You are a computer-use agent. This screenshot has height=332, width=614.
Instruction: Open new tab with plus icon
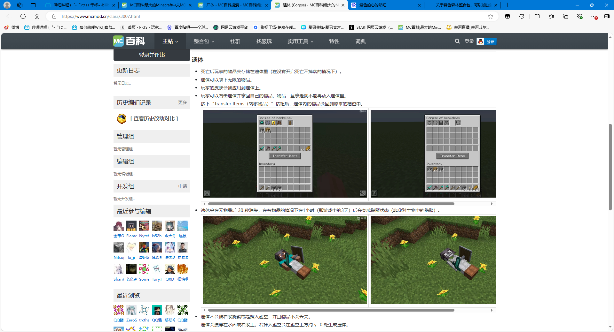point(508,5)
